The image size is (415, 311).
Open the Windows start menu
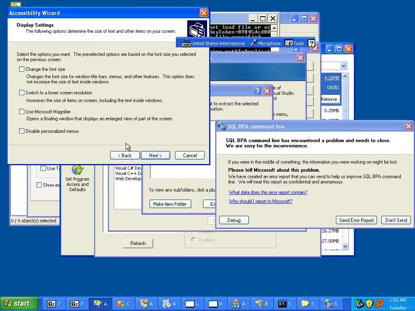point(19,304)
